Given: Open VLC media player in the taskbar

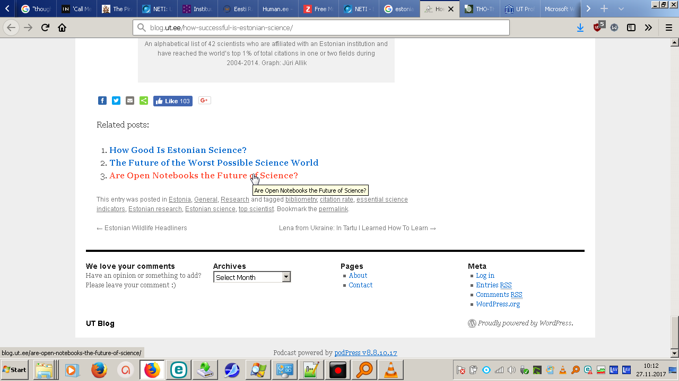Looking at the screenshot, I should point(391,369).
